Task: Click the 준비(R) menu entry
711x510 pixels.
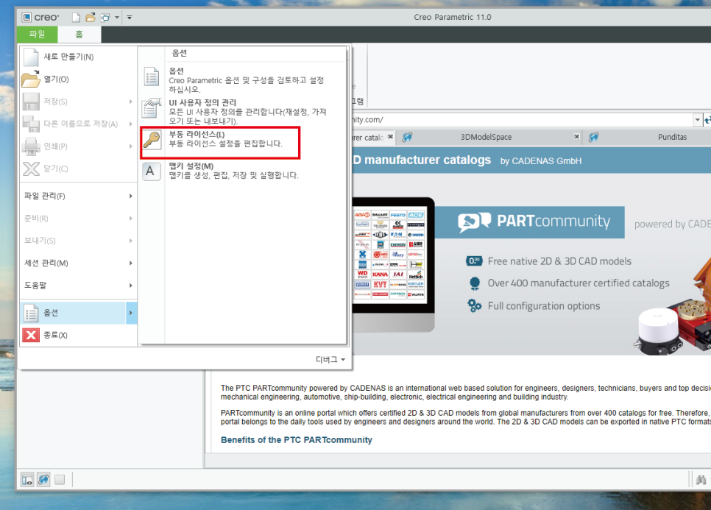Action: (x=78, y=218)
